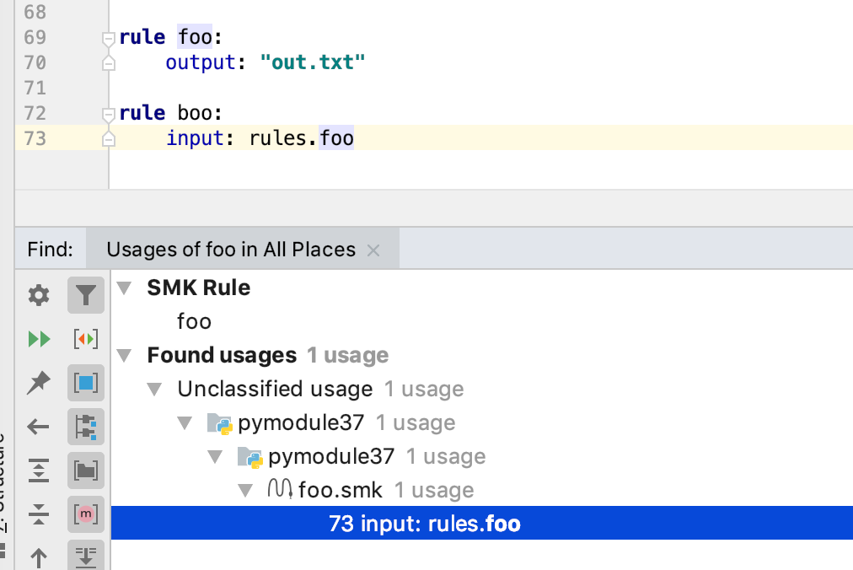Select the line 73 usage result
This screenshot has height=570, width=853.
(421, 523)
